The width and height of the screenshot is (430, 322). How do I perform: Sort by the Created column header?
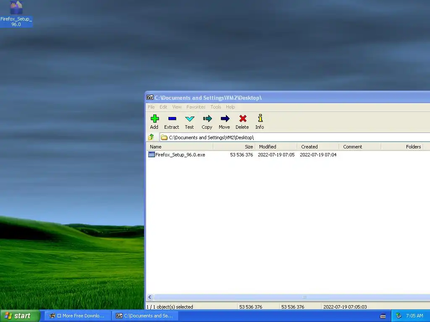tap(318, 147)
